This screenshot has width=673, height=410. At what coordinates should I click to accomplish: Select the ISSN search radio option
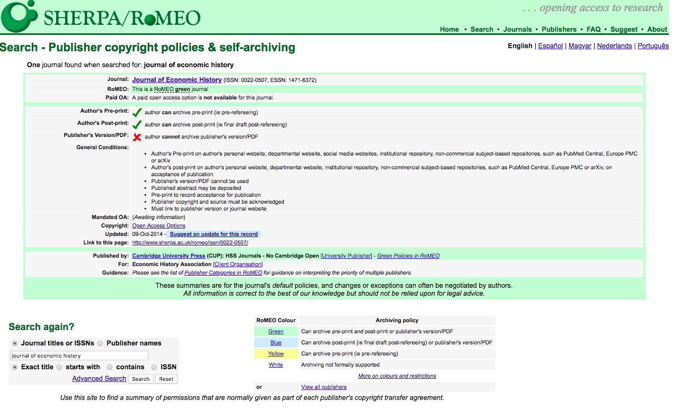[155, 367]
